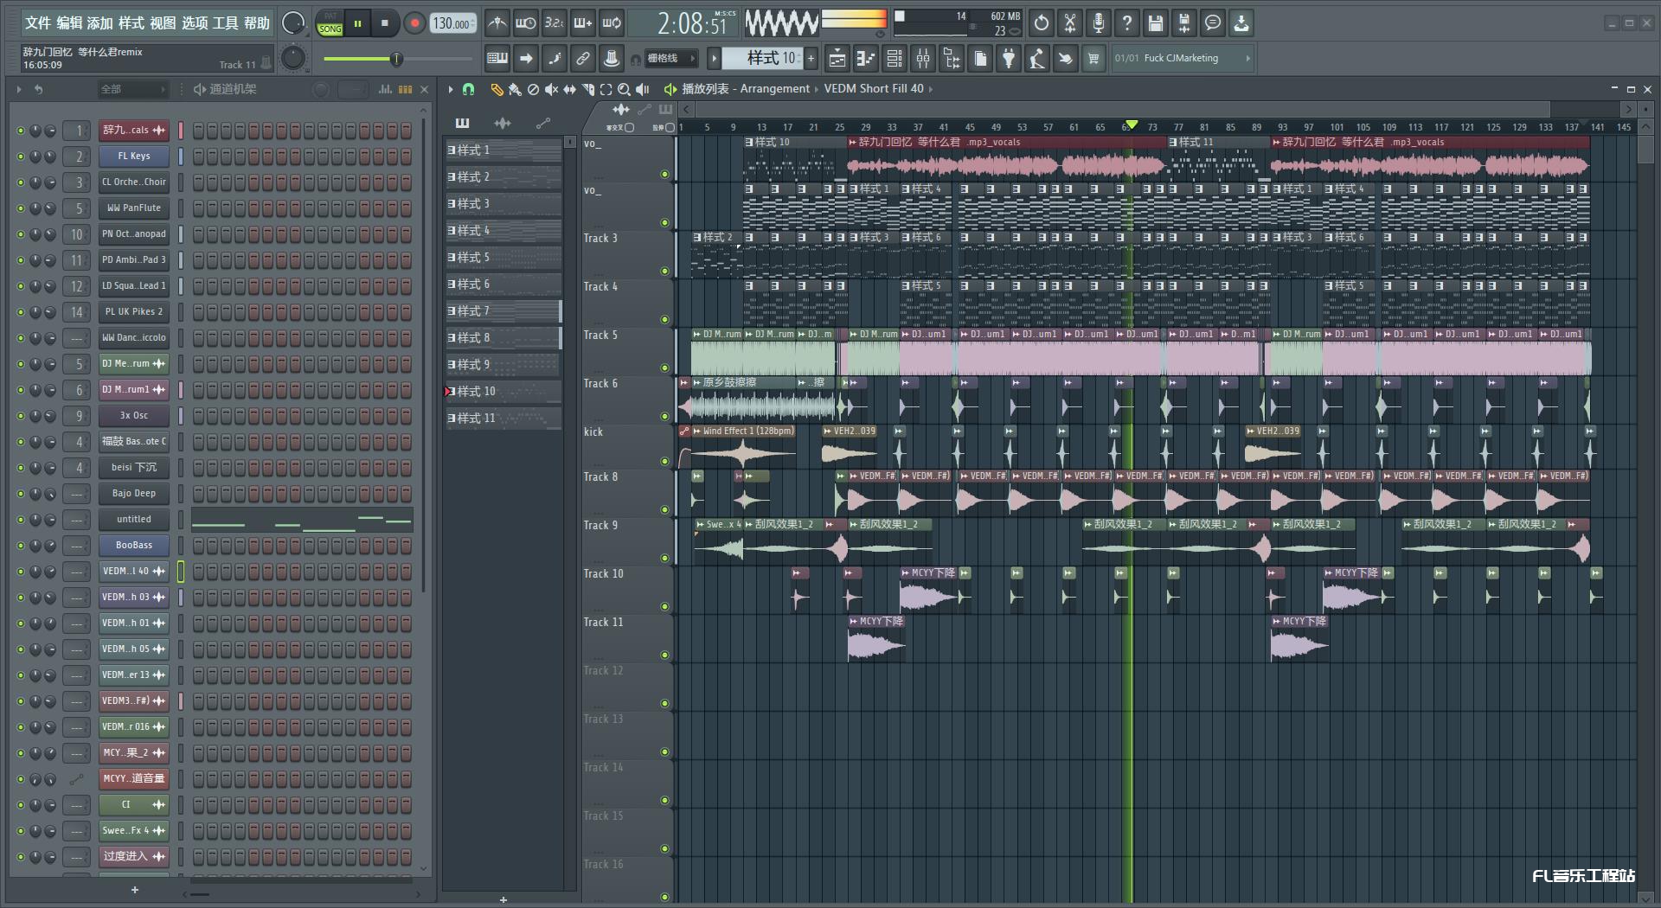Click the microphone one-click recording icon

click(x=1099, y=23)
